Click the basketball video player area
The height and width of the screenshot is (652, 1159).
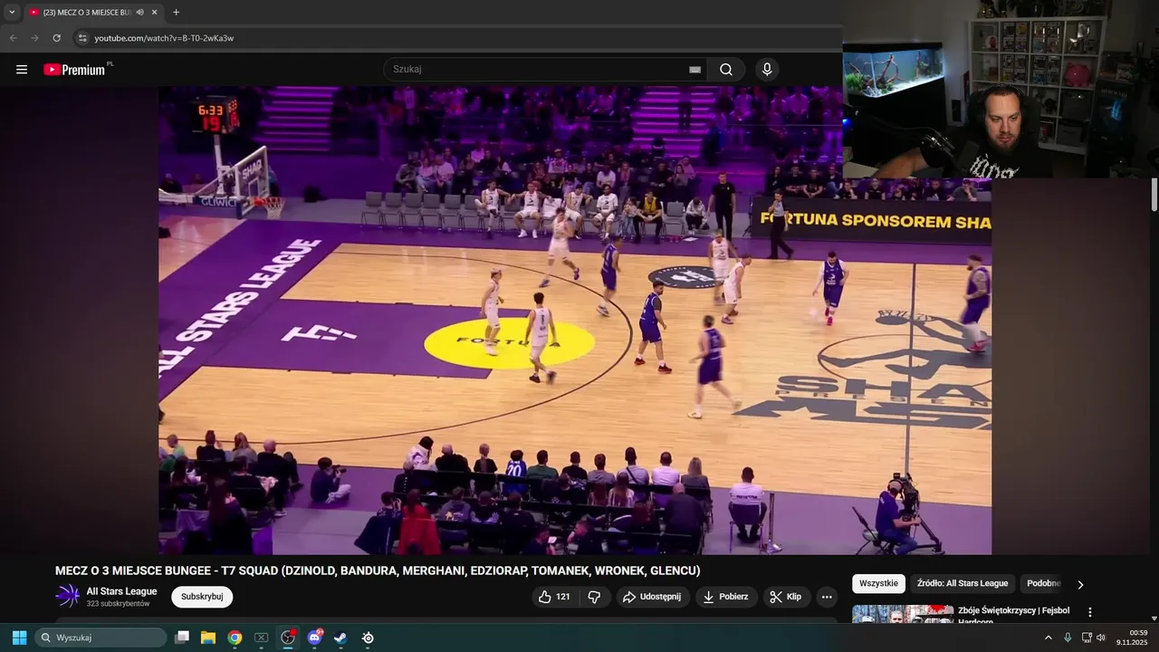575,320
